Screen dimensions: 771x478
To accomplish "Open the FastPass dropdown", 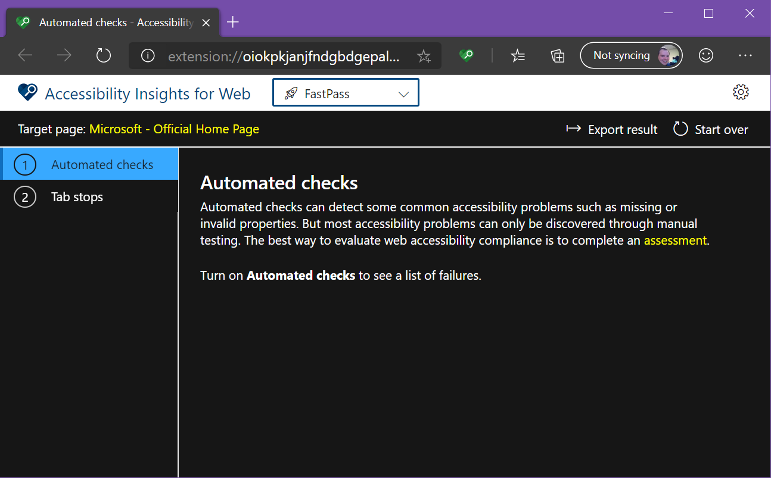I will [346, 92].
